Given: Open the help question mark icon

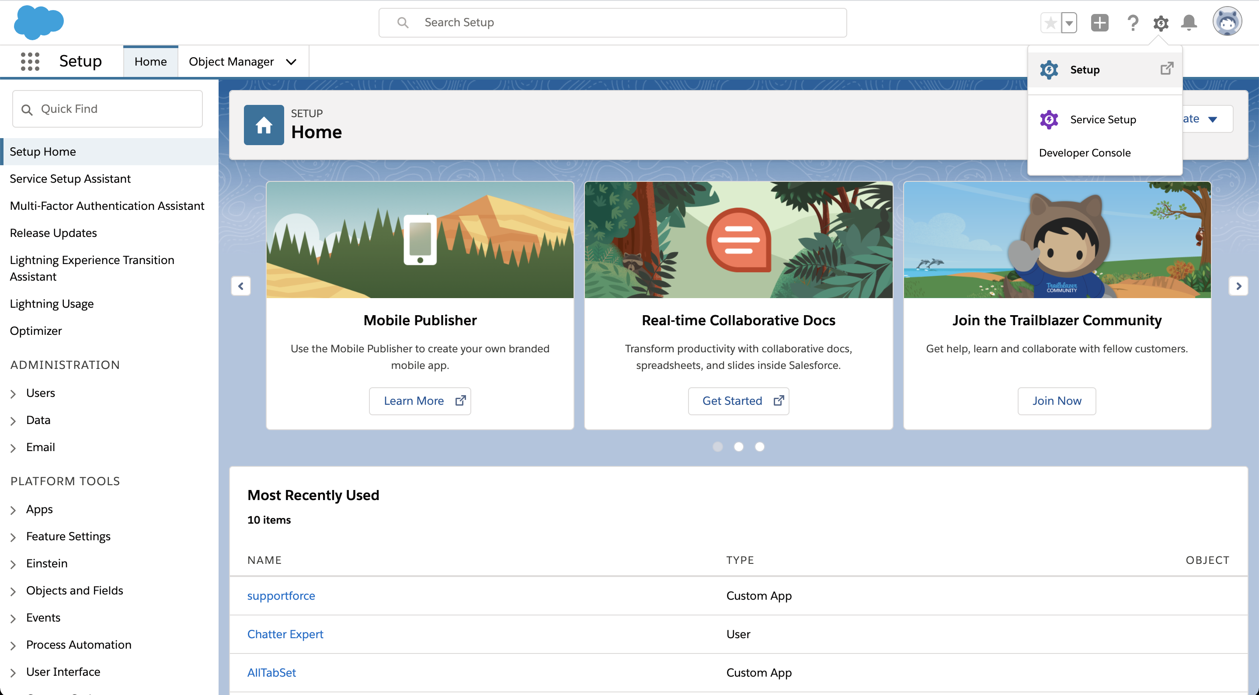Looking at the screenshot, I should click(1133, 22).
